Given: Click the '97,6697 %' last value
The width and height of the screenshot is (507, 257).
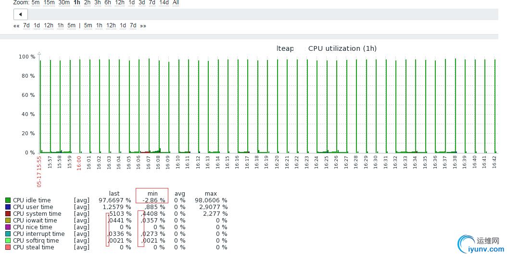Looking at the screenshot, I should [115, 200].
